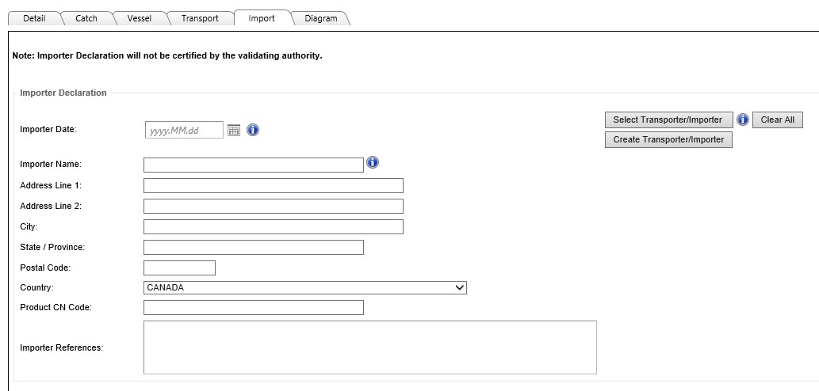Viewport: 819px width, 391px height.
Task: Click the 'Importer Date:' label
Action: (x=48, y=129)
